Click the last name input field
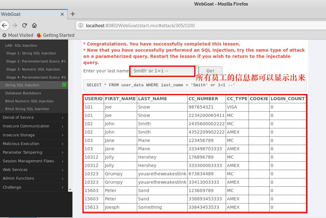The height and width of the screenshot is (218, 326). point(162,71)
